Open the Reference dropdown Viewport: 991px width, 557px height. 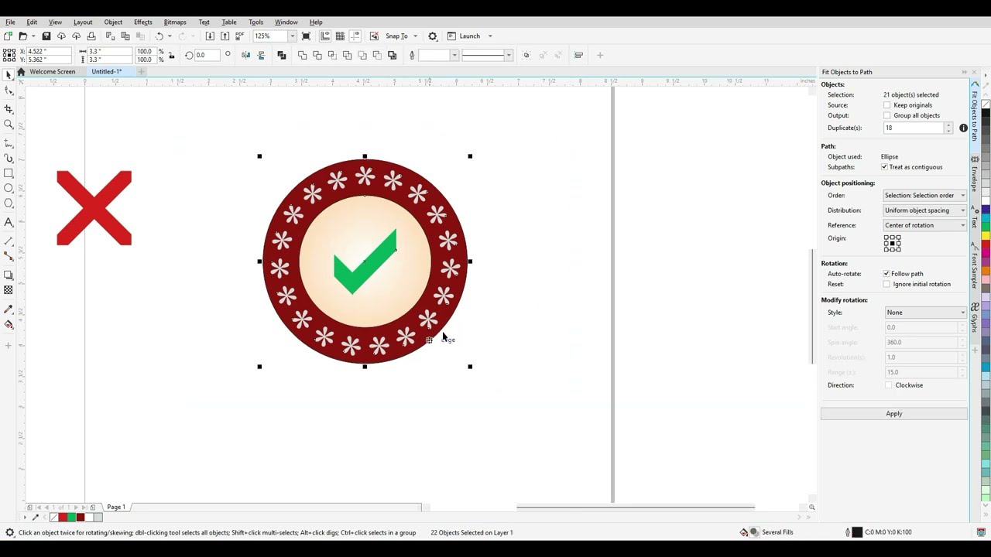(925, 225)
